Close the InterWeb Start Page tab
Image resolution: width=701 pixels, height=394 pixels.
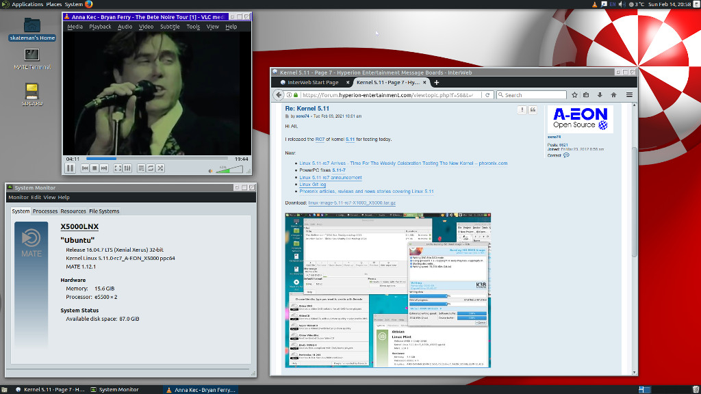347,83
